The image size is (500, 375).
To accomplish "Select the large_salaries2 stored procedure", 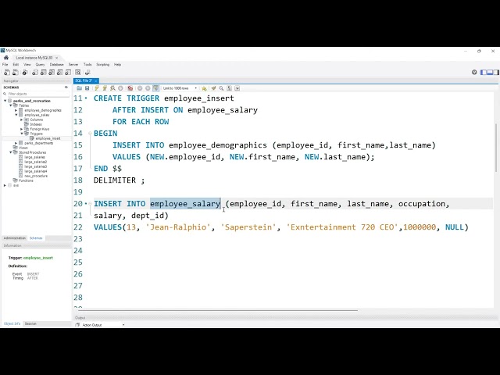I will click(35, 162).
